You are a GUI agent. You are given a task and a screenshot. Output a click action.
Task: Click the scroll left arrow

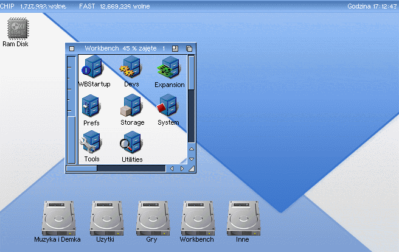[172, 169]
